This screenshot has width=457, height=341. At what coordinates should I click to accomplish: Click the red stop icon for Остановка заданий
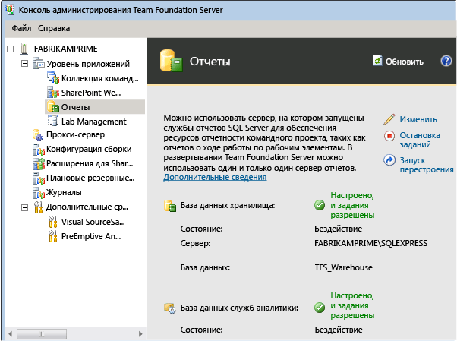click(x=389, y=136)
